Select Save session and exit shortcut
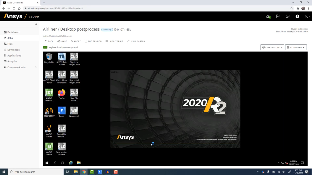Image resolution: width=312 pixels, height=175 pixels. pyautogui.click(x=62, y=149)
